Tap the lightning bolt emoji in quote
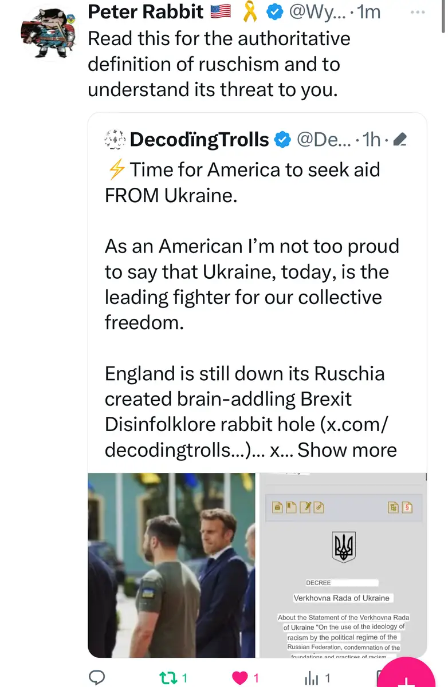The height and width of the screenshot is (687, 448). coord(115,170)
